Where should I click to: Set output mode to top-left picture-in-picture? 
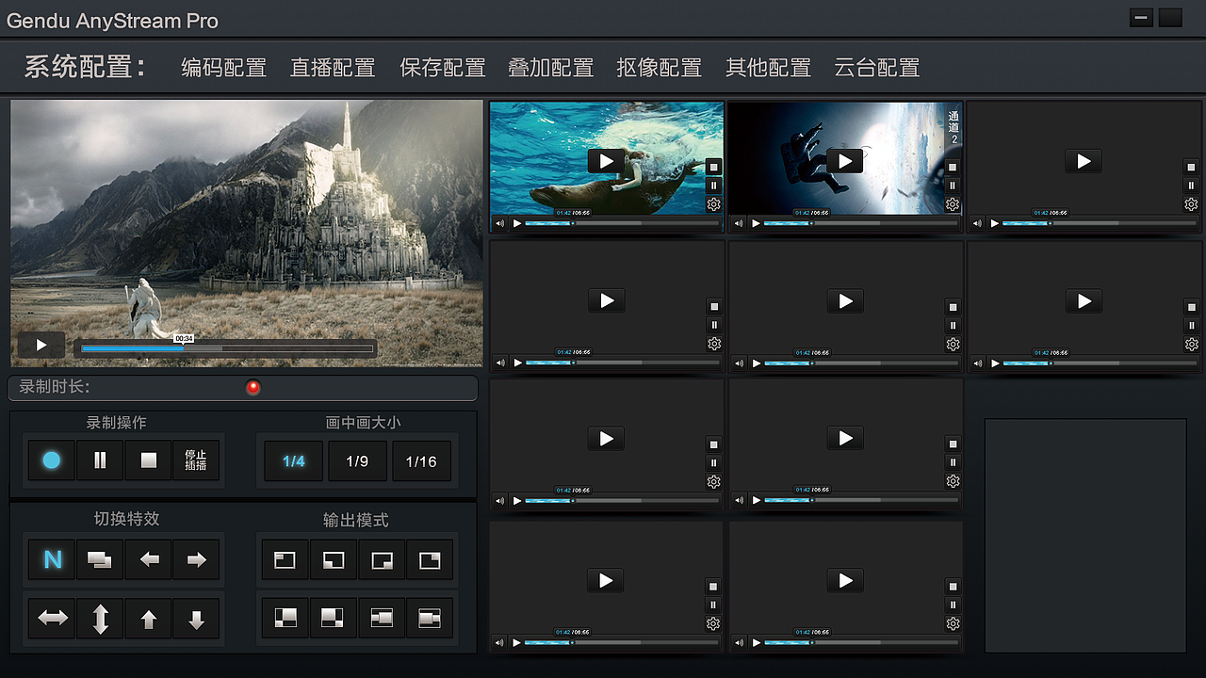(285, 559)
